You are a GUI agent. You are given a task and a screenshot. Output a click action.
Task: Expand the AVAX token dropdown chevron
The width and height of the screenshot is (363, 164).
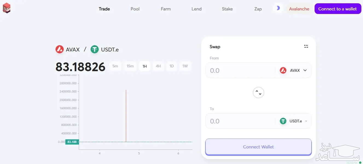(305, 70)
